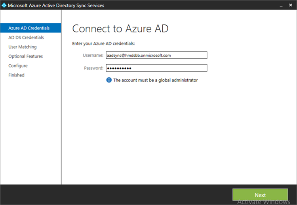This screenshot has width=297, height=205.
Task: Click the green Next button
Action: pos(260,195)
